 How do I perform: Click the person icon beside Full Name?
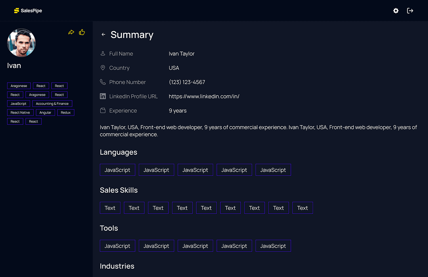point(102,53)
